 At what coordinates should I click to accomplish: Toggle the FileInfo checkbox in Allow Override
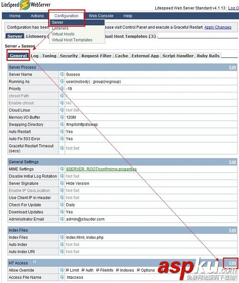point(98,270)
